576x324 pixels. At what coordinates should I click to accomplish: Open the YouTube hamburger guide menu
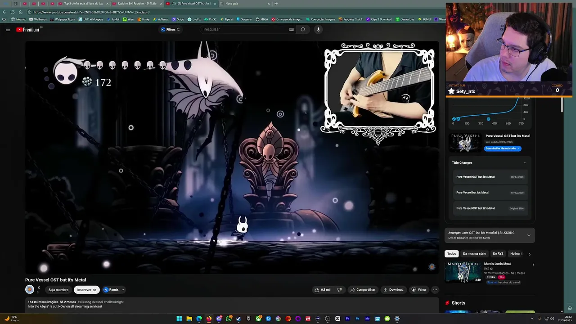point(8,30)
